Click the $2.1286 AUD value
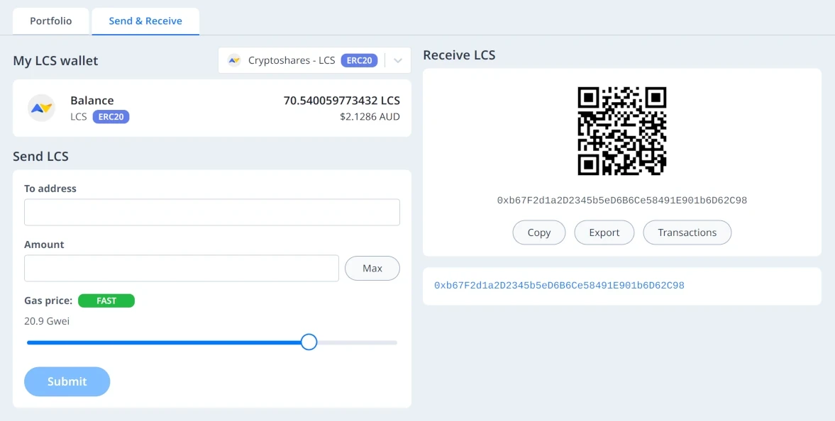The height and width of the screenshot is (421, 835). click(370, 116)
